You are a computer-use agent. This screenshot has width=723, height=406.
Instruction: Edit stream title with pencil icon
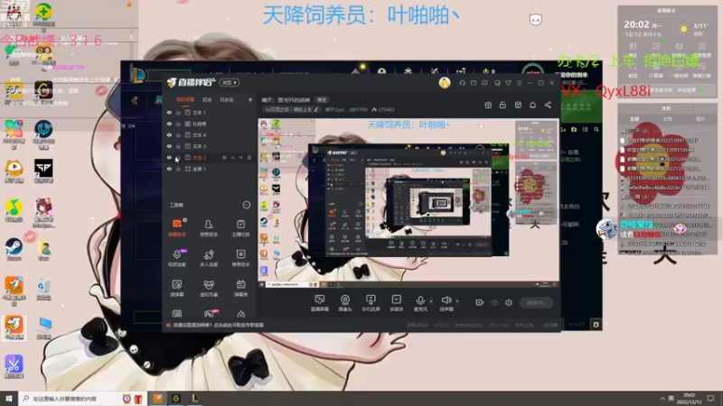(315, 109)
